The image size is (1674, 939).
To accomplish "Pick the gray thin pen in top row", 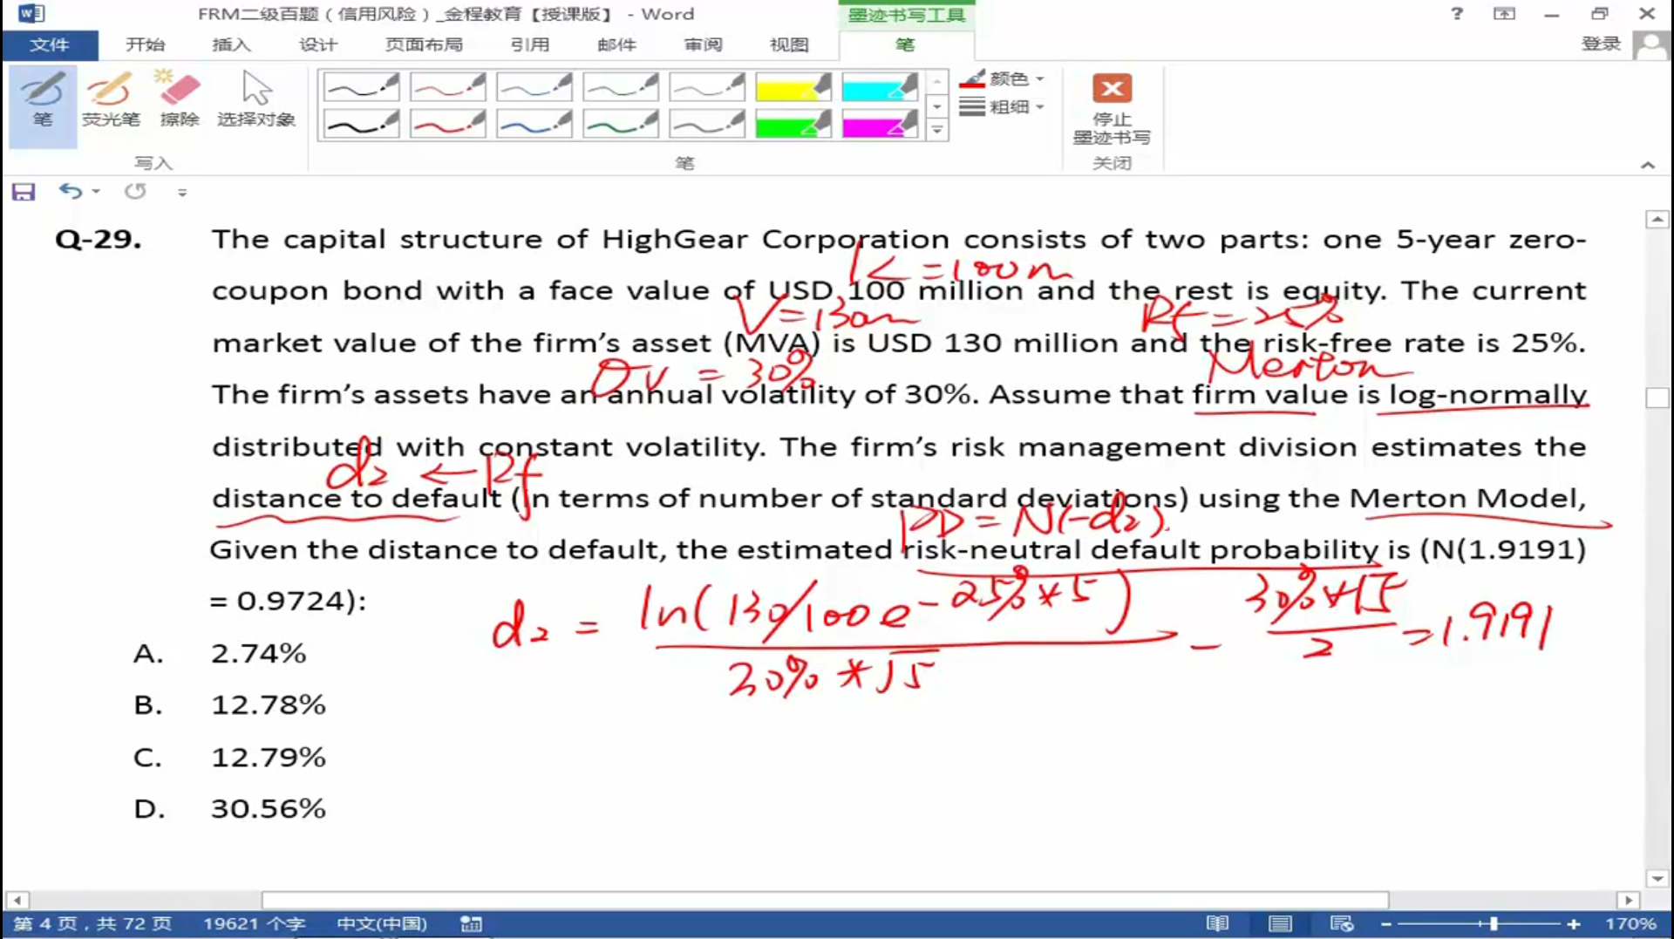I will tap(706, 87).
